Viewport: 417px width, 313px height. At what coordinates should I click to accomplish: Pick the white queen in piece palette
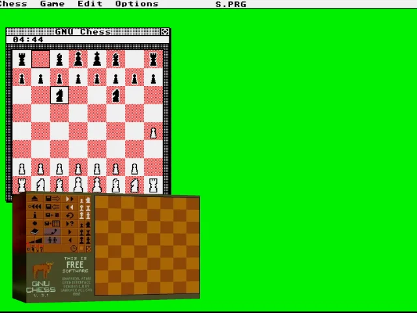click(x=81, y=216)
